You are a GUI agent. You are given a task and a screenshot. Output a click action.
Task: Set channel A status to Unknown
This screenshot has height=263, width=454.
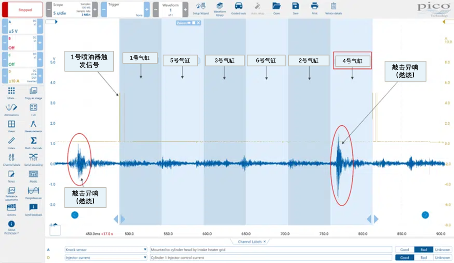tap(442, 250)
